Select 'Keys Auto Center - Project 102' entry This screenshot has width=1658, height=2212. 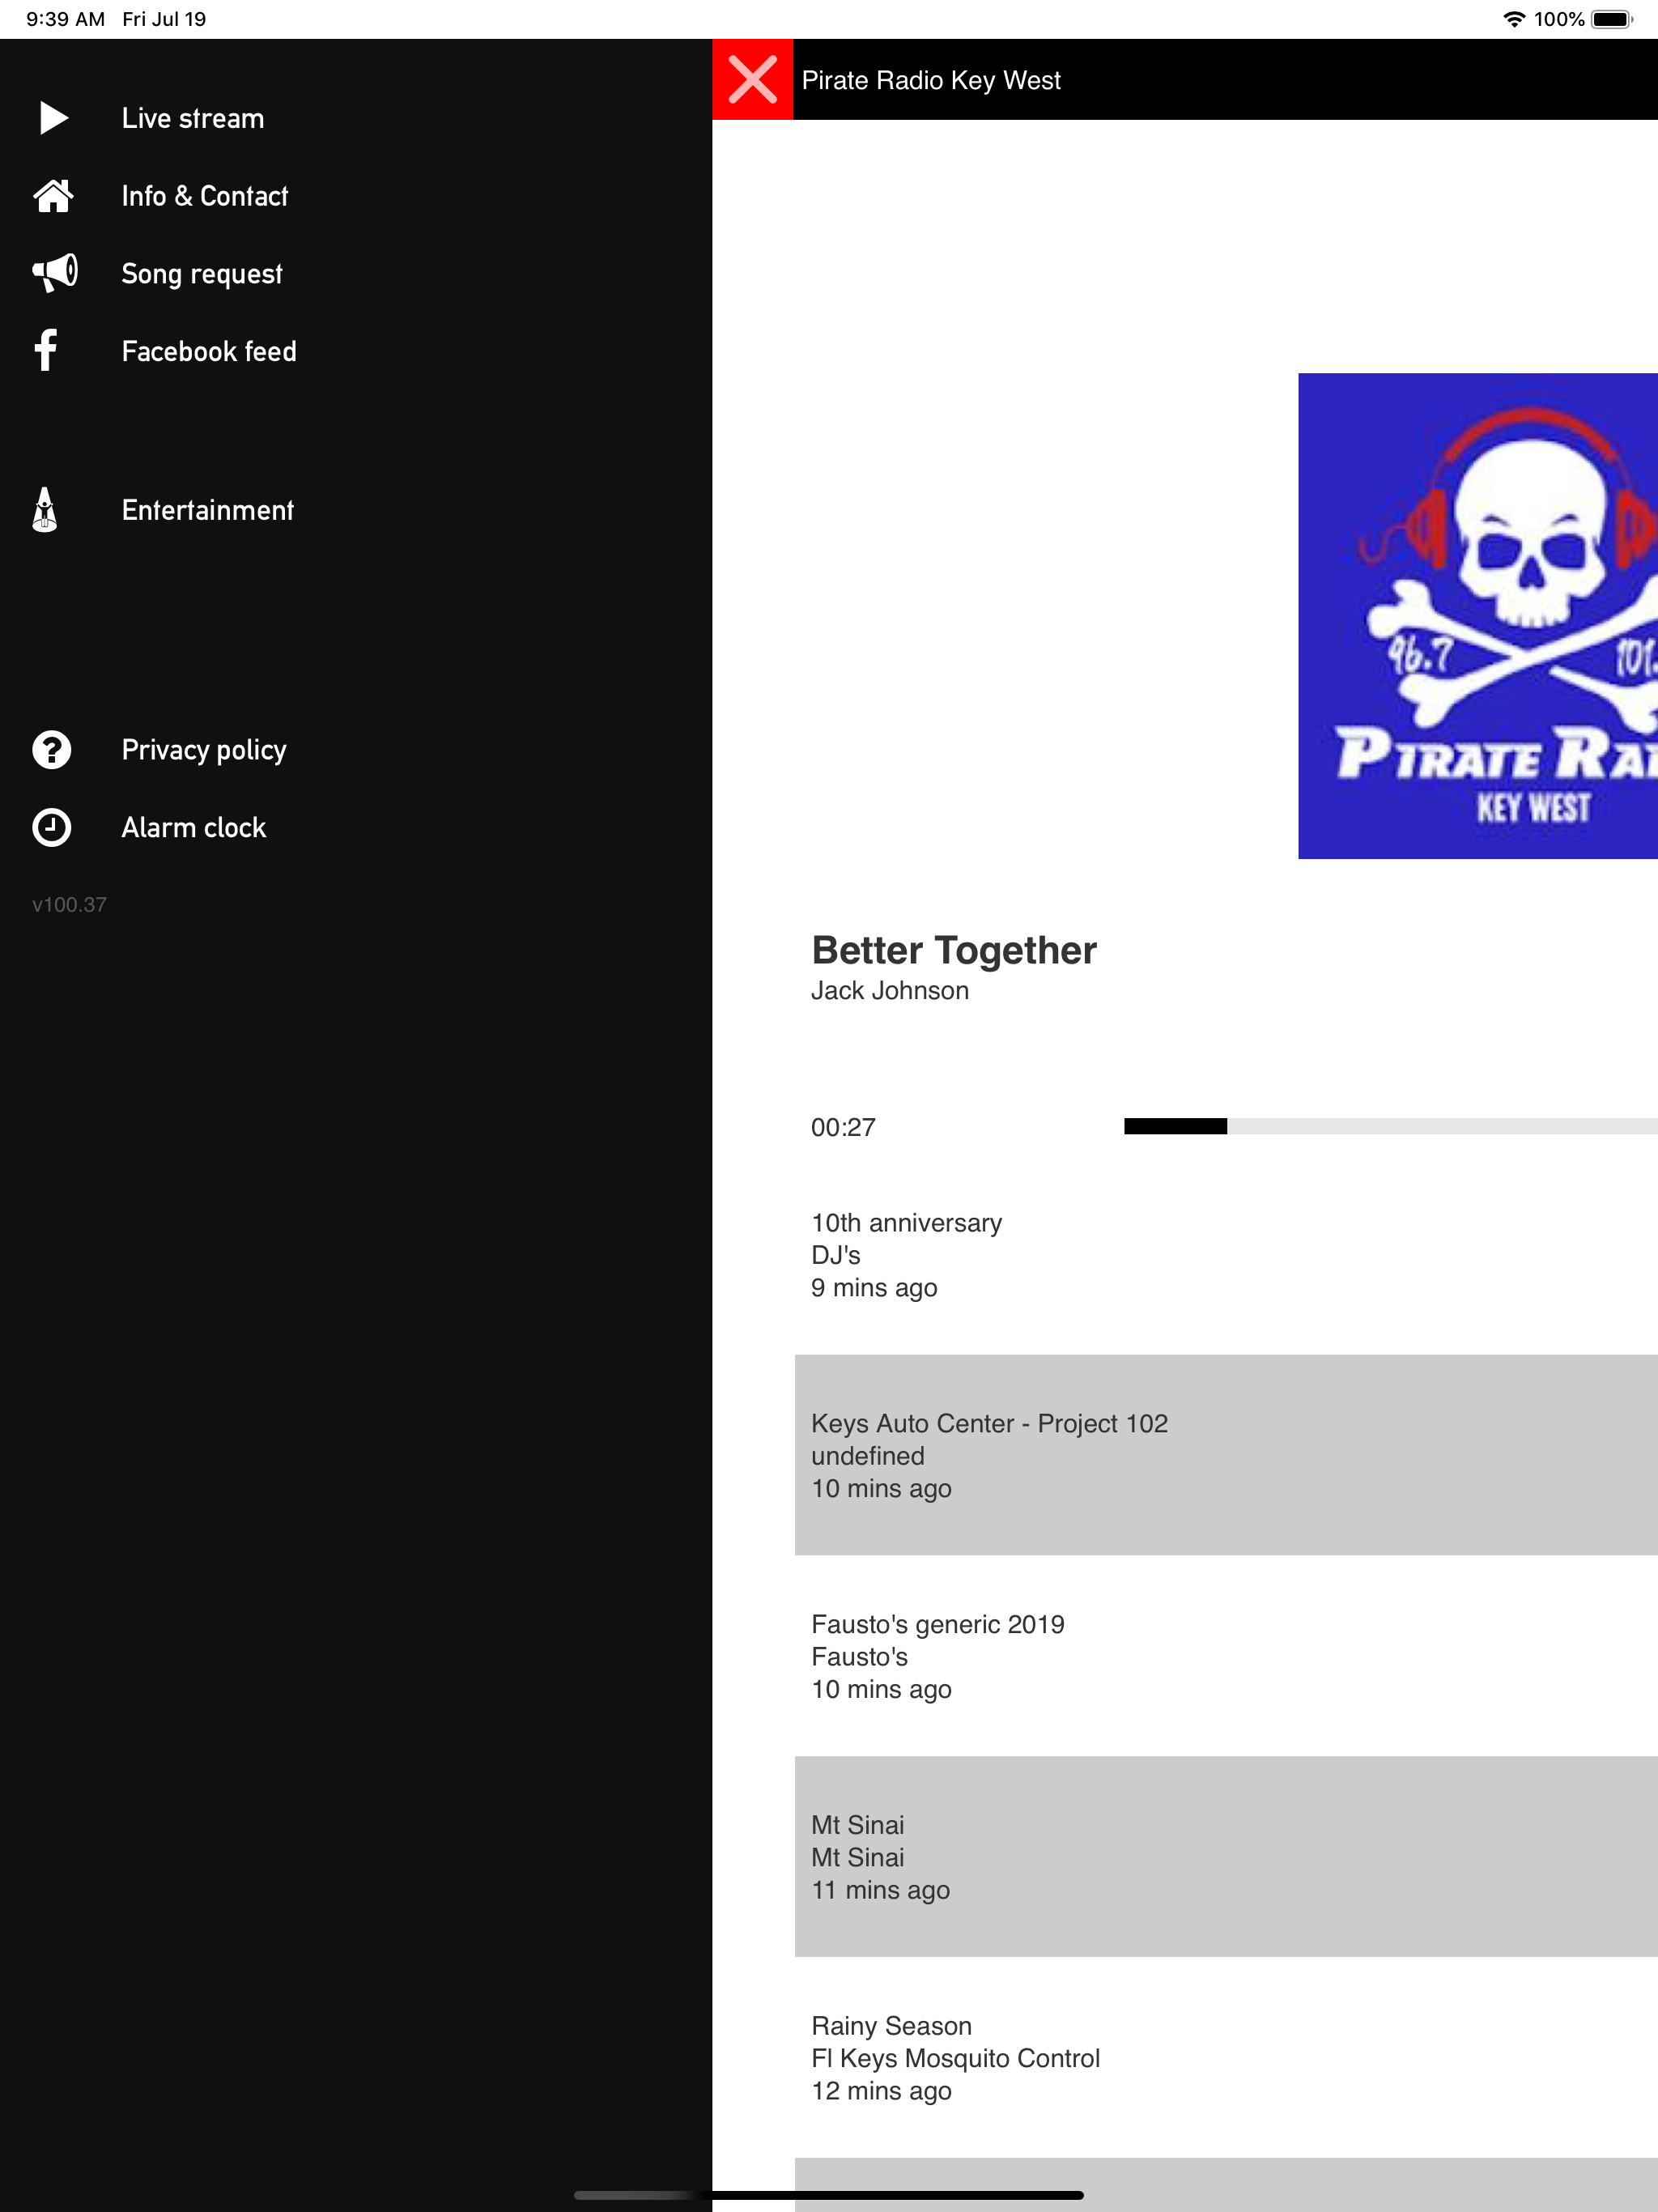pos(1226,1455)
